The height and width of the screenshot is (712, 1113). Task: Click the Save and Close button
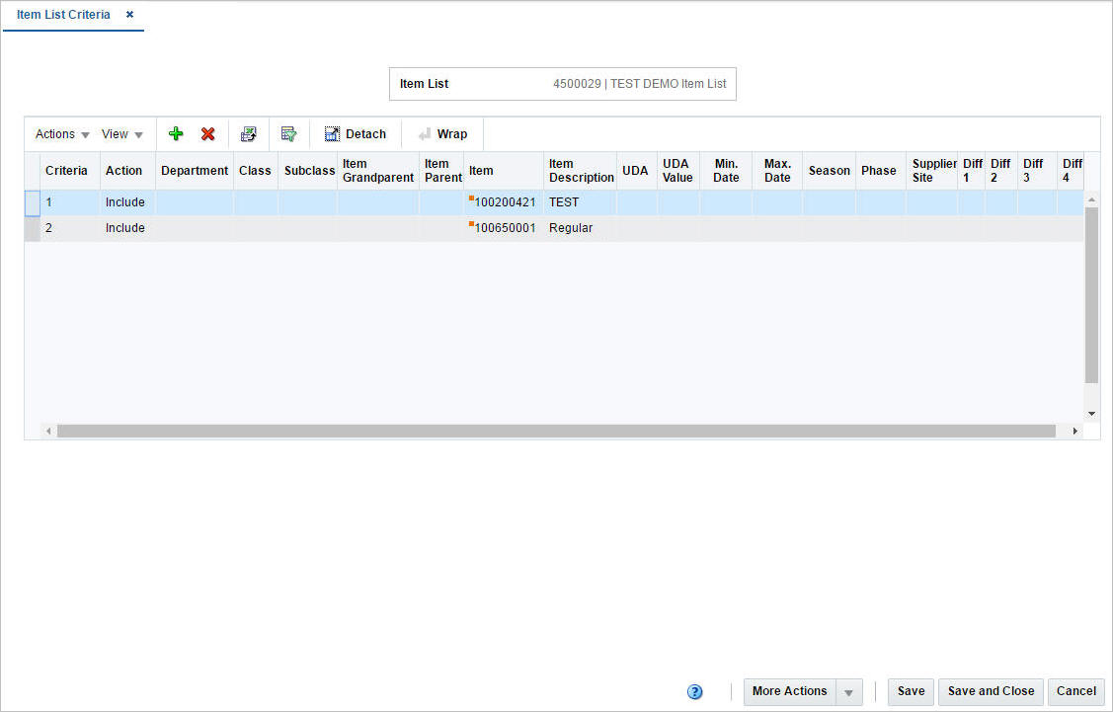pyautogui.click(x=990, y=691)
